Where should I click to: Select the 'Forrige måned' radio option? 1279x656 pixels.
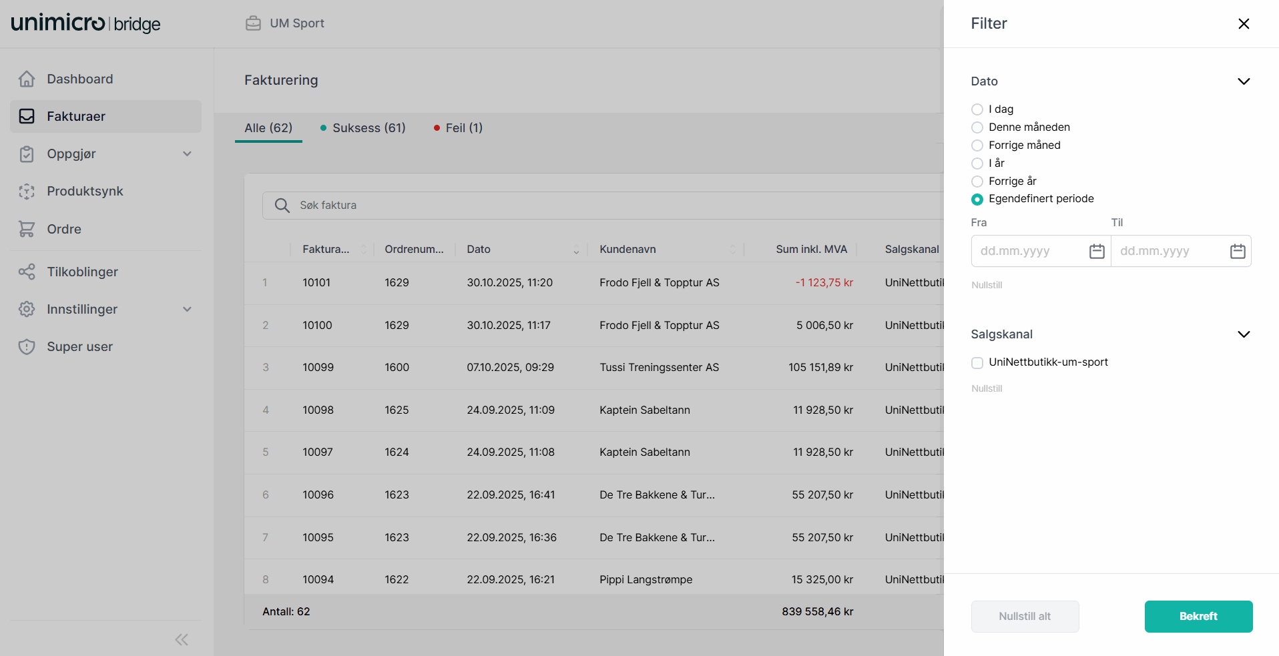pyautogui.click(x=977, y=145)
